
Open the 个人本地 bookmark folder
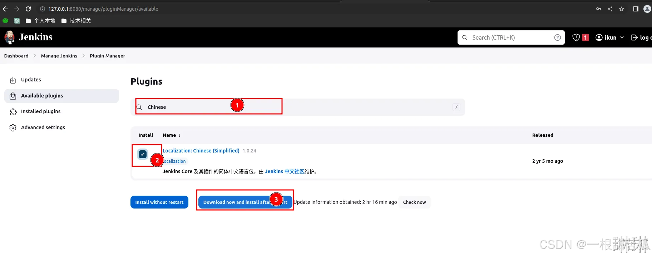pos(40,21)
